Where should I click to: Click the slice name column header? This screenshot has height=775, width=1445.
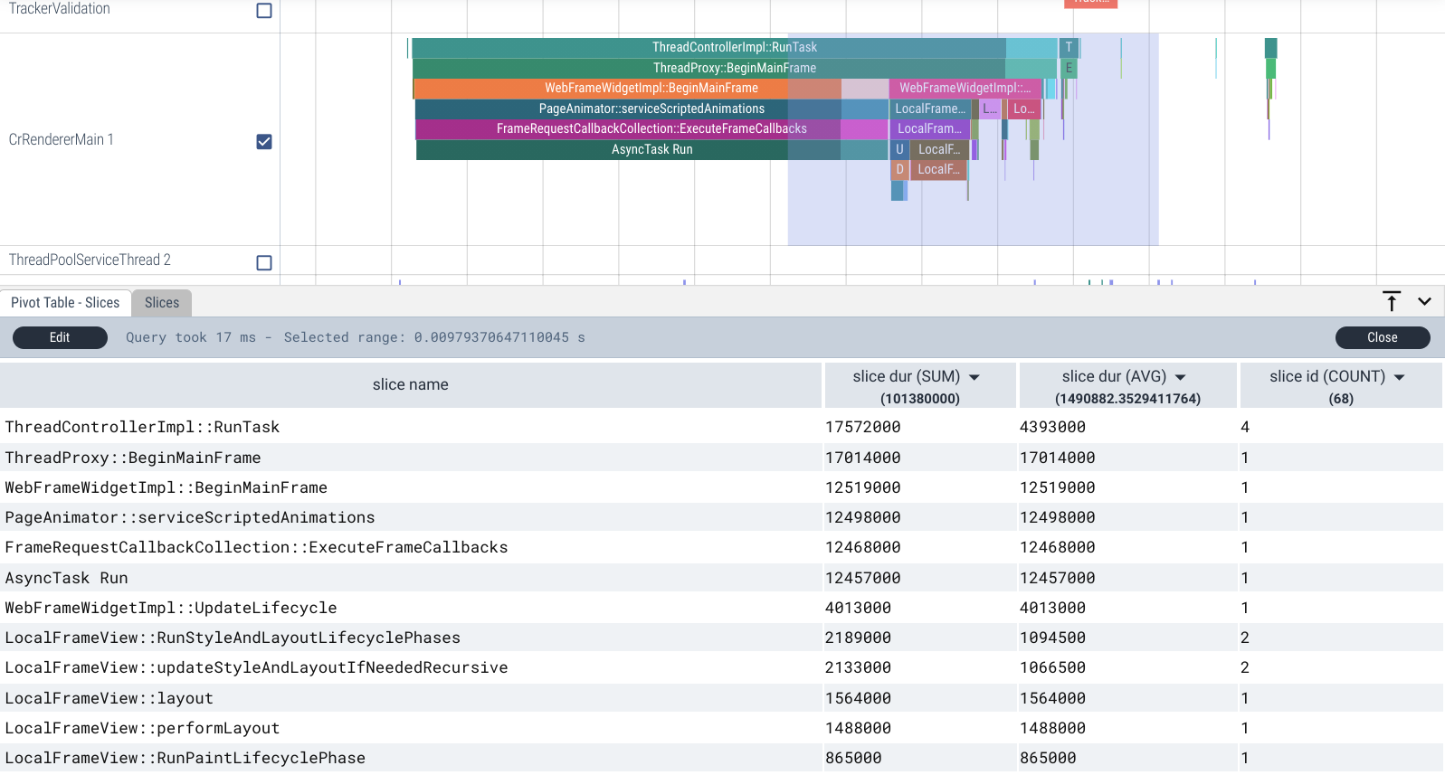[410, 384]
